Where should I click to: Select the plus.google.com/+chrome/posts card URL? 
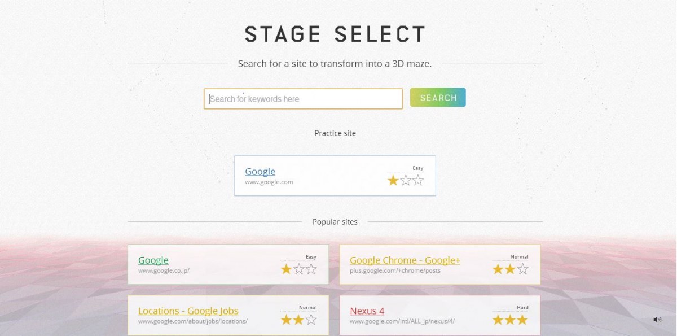395,270
